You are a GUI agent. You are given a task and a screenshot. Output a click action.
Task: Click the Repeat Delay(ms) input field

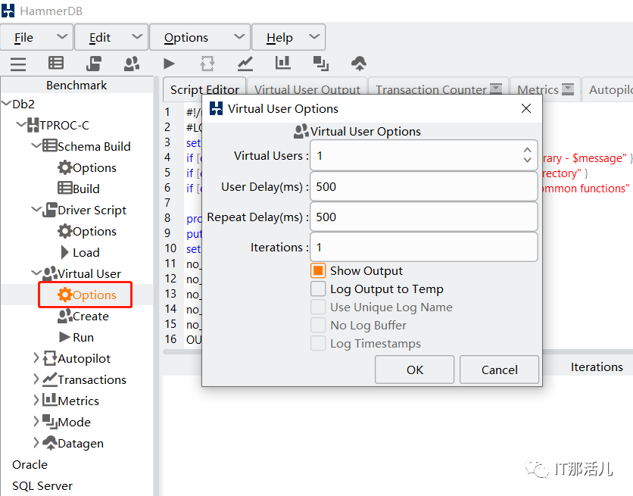[424, 217]
